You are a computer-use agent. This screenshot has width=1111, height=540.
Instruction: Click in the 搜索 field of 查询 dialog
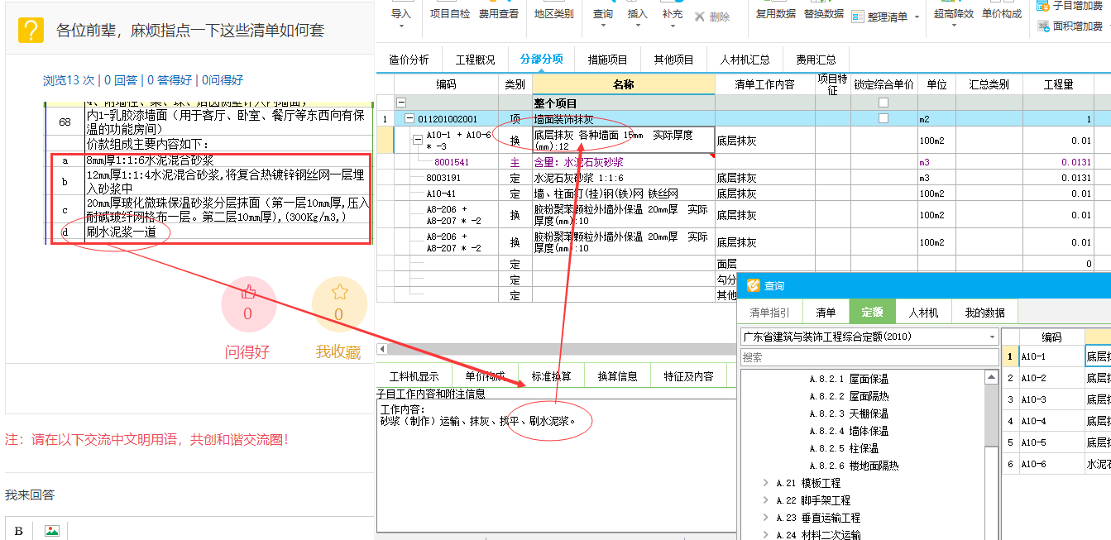pos(869,357)
